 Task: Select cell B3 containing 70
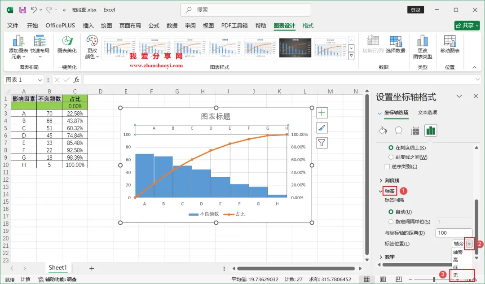[x=49, y=114]
